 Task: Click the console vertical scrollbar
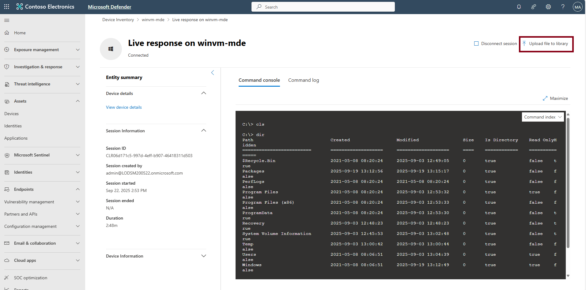[x=568, y=182]
